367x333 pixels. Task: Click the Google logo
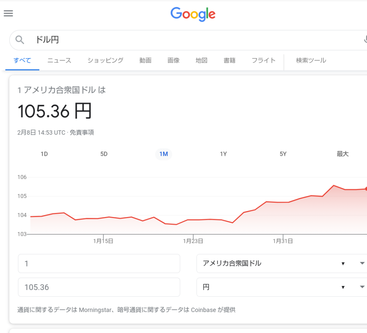click(193, 14)
